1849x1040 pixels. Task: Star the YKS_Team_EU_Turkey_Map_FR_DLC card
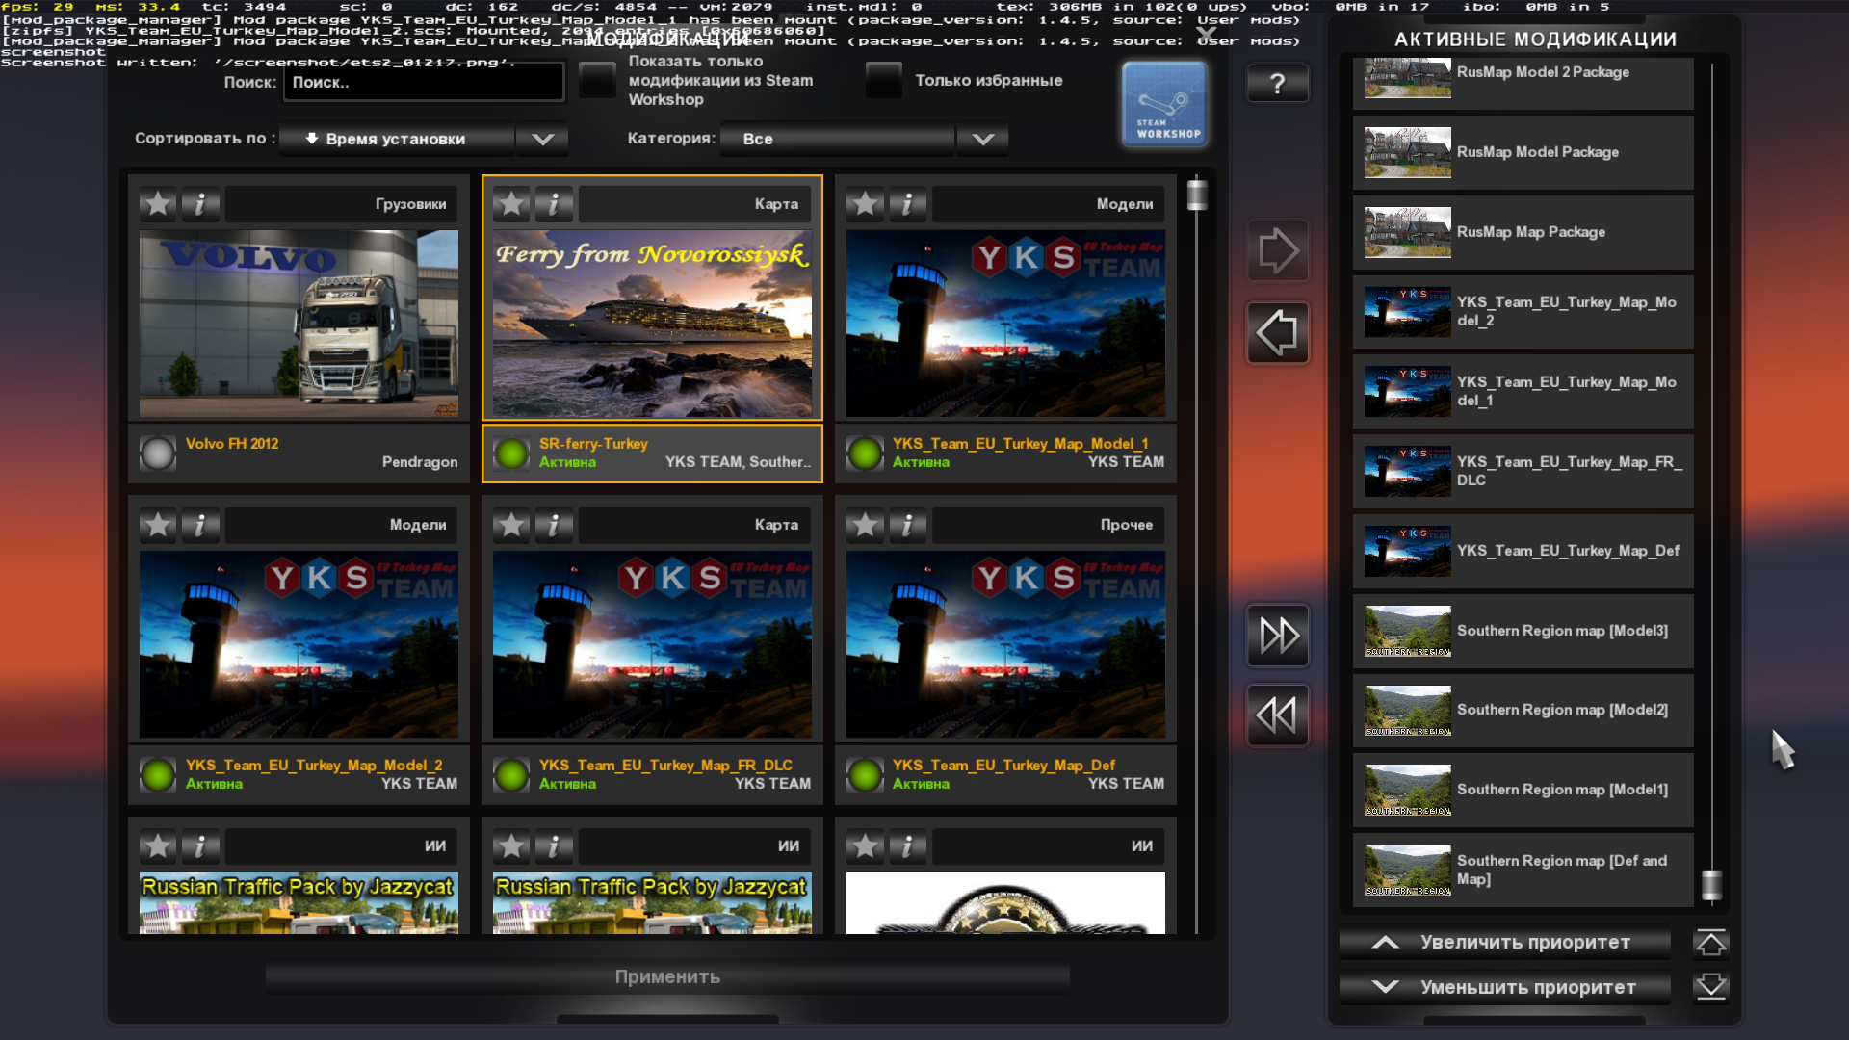[511, 525]
